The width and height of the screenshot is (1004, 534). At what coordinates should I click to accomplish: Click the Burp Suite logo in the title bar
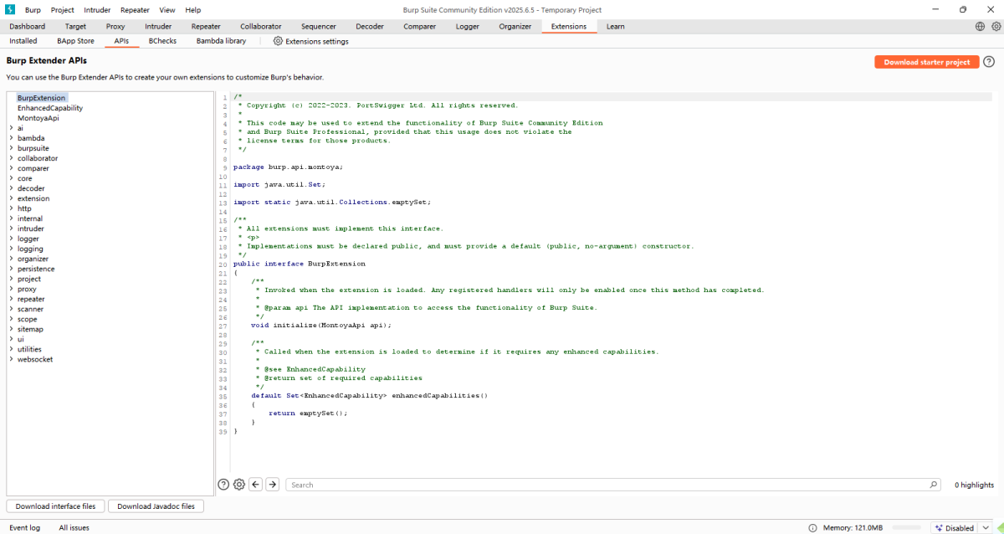click(9, 9)
